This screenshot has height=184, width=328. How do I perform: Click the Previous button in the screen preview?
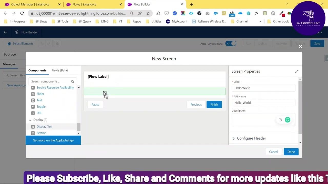pos(196,105)
